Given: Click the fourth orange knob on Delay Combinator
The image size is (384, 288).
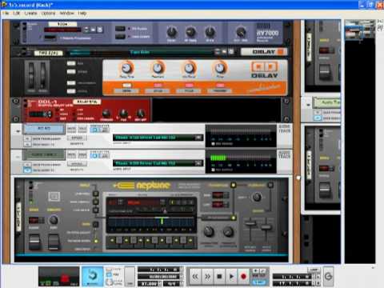Looking at the screenshot, I should coord(220,68).
